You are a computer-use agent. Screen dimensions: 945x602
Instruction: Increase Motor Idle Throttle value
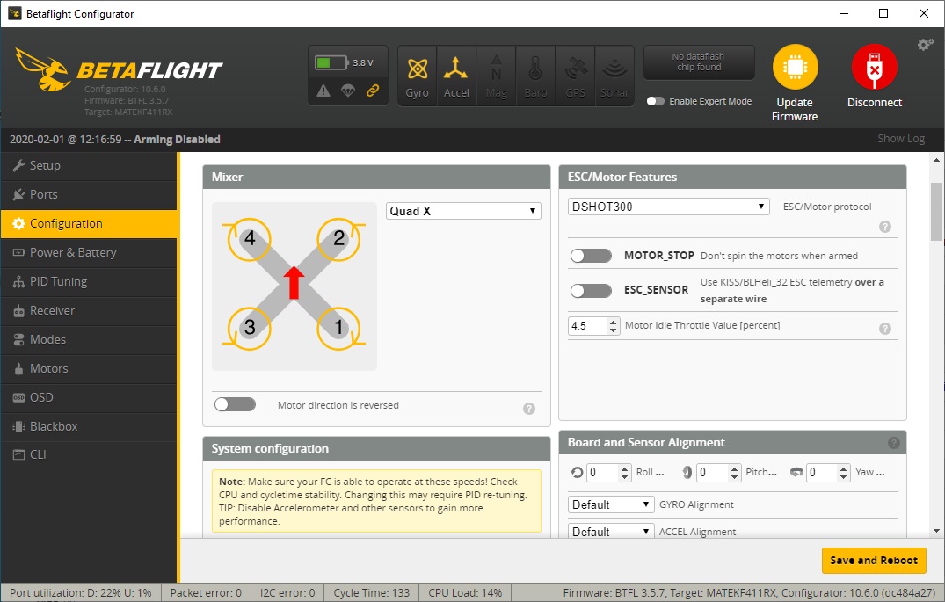click(x=614, y=322)
